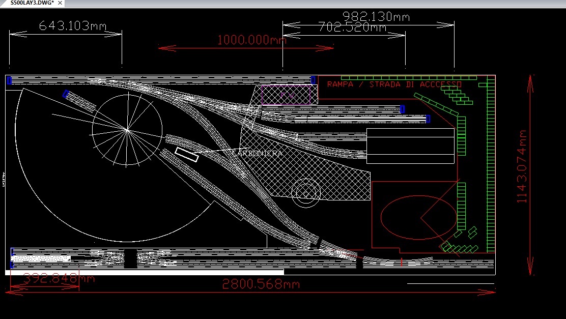
Task: Click the small concentric circles in hatched area
Action: 305,192
